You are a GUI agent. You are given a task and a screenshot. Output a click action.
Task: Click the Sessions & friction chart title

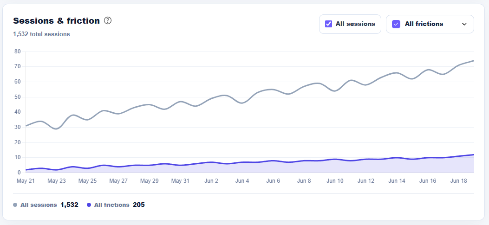point(57,21)
